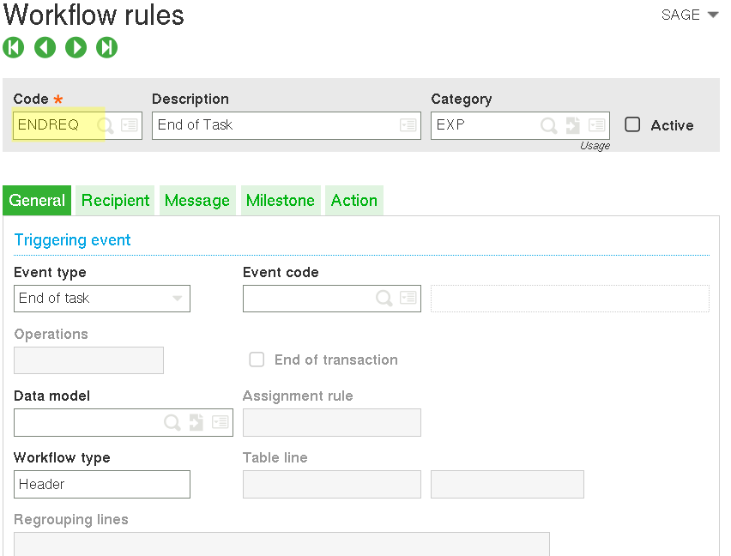Image resolution: width=731 pixels, height=556 pixels.
Task: Open the lookup magnifier on Code field
Action: pos(107,125)
